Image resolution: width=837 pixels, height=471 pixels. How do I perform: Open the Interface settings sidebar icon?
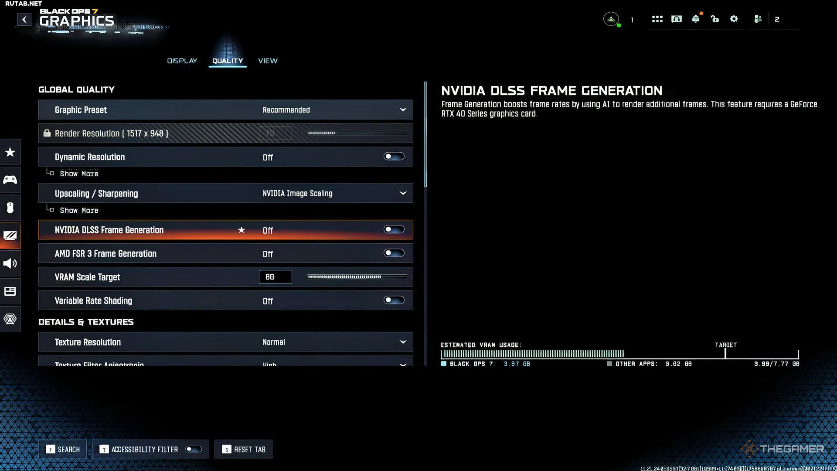10,291
